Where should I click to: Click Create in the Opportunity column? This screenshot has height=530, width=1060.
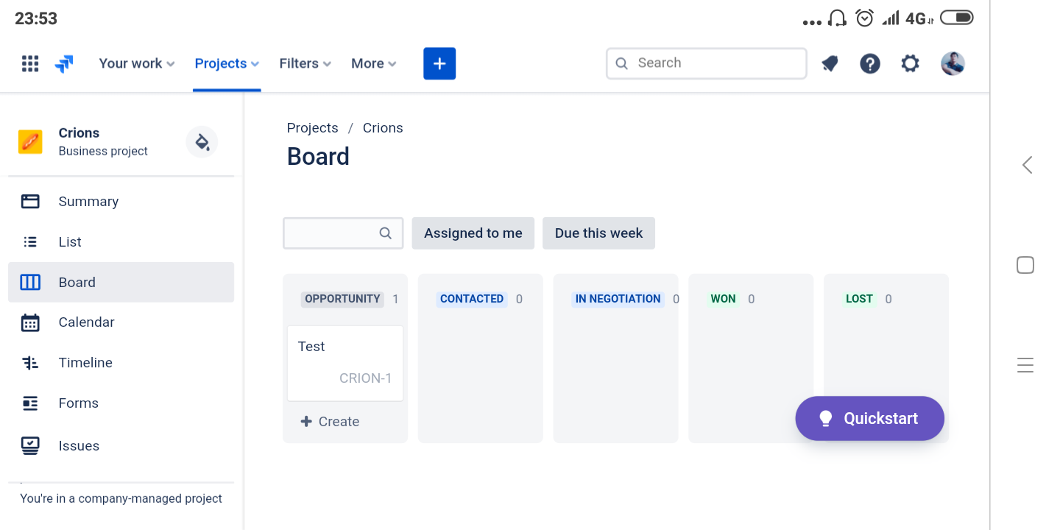click(331, 422)
